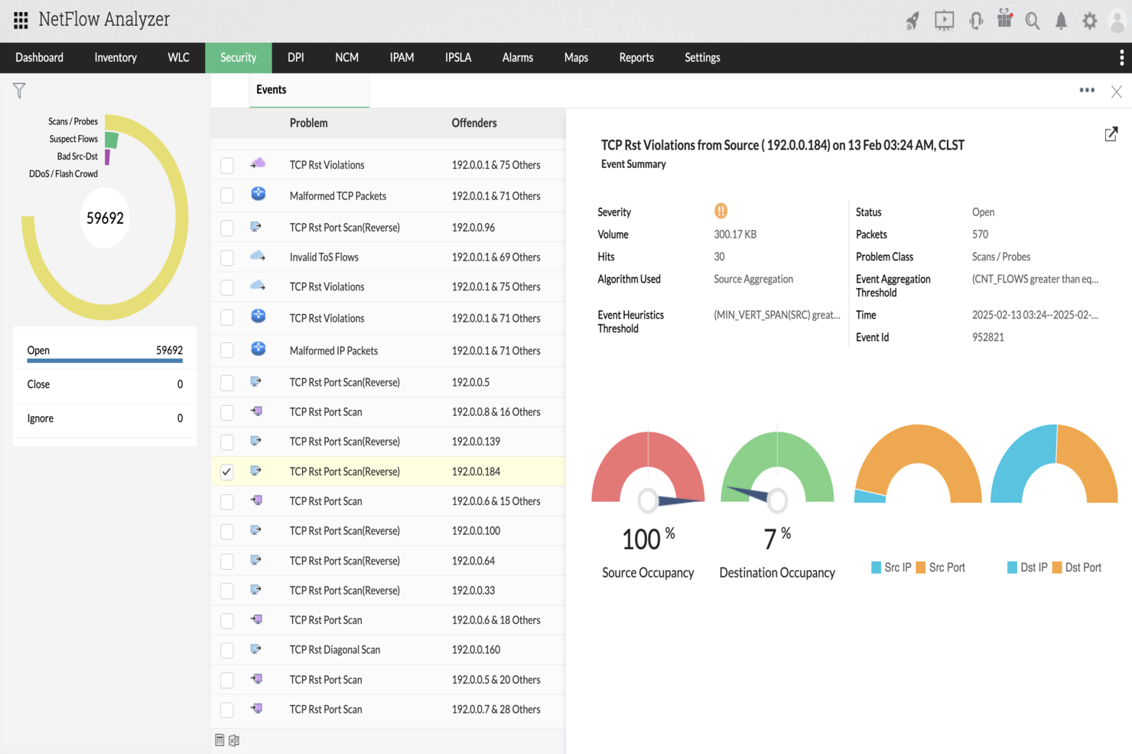Open the video presentation icon
Viewport: 1132px width, 754px height.
click(x=944, y=21)
